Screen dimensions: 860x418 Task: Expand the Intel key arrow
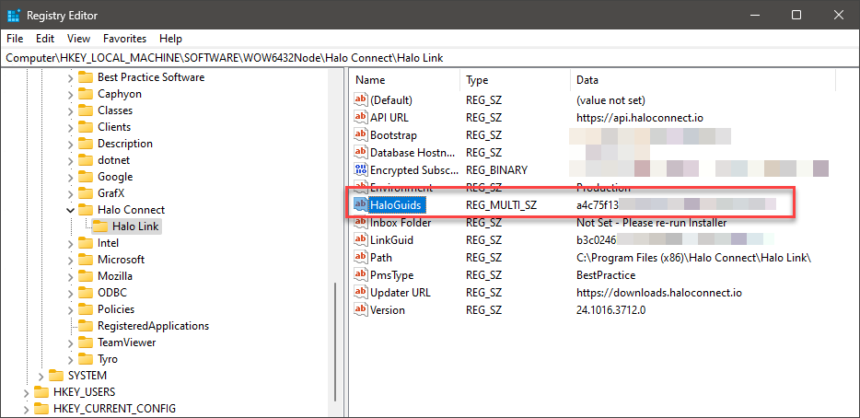[70, 243]
